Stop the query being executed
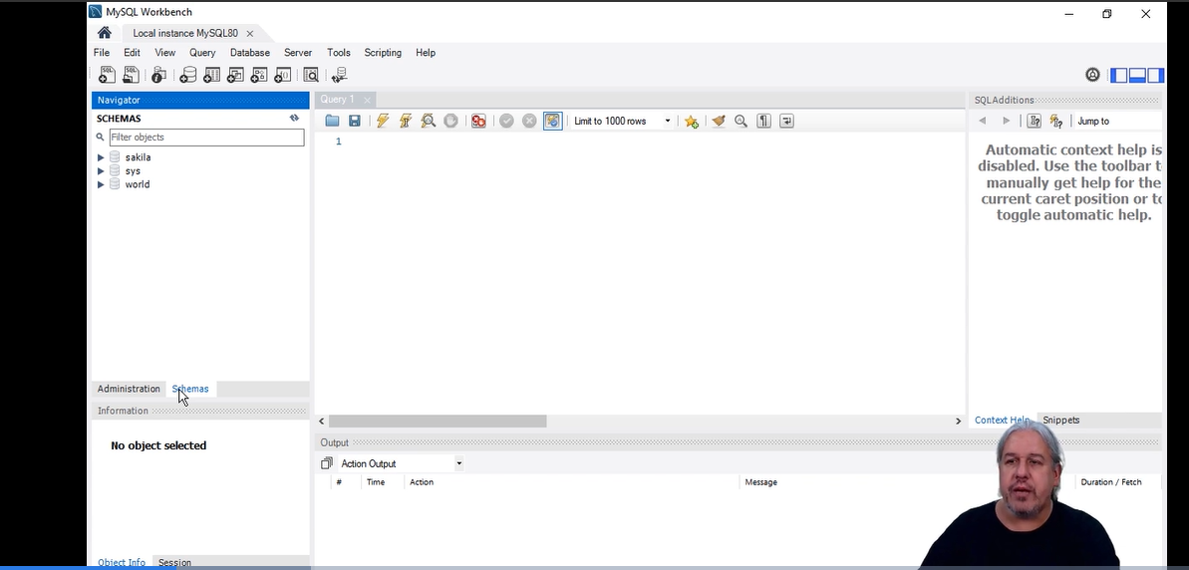The image size is (1189, 570). (450, 121)
